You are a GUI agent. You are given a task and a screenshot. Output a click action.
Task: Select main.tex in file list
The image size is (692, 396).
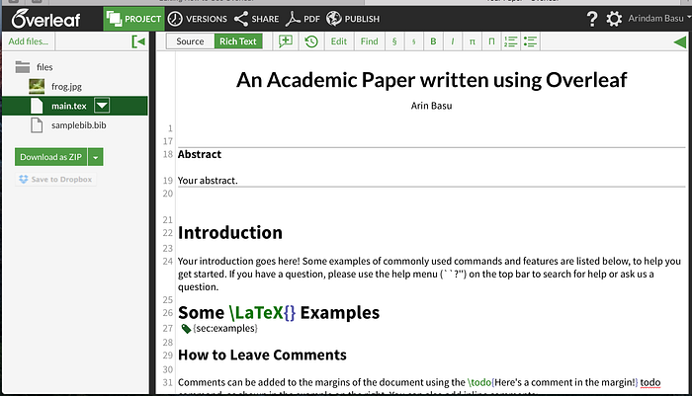coord(69,106)
